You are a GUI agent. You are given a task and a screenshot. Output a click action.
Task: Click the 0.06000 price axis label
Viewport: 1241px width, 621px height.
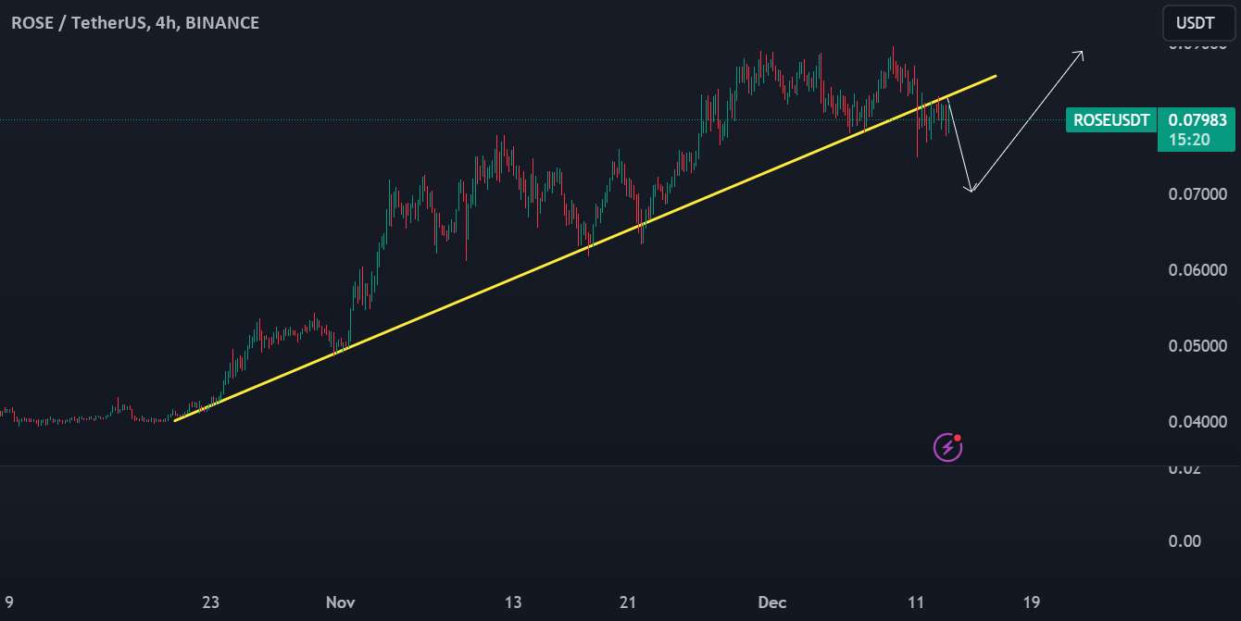pos(1197,270)
